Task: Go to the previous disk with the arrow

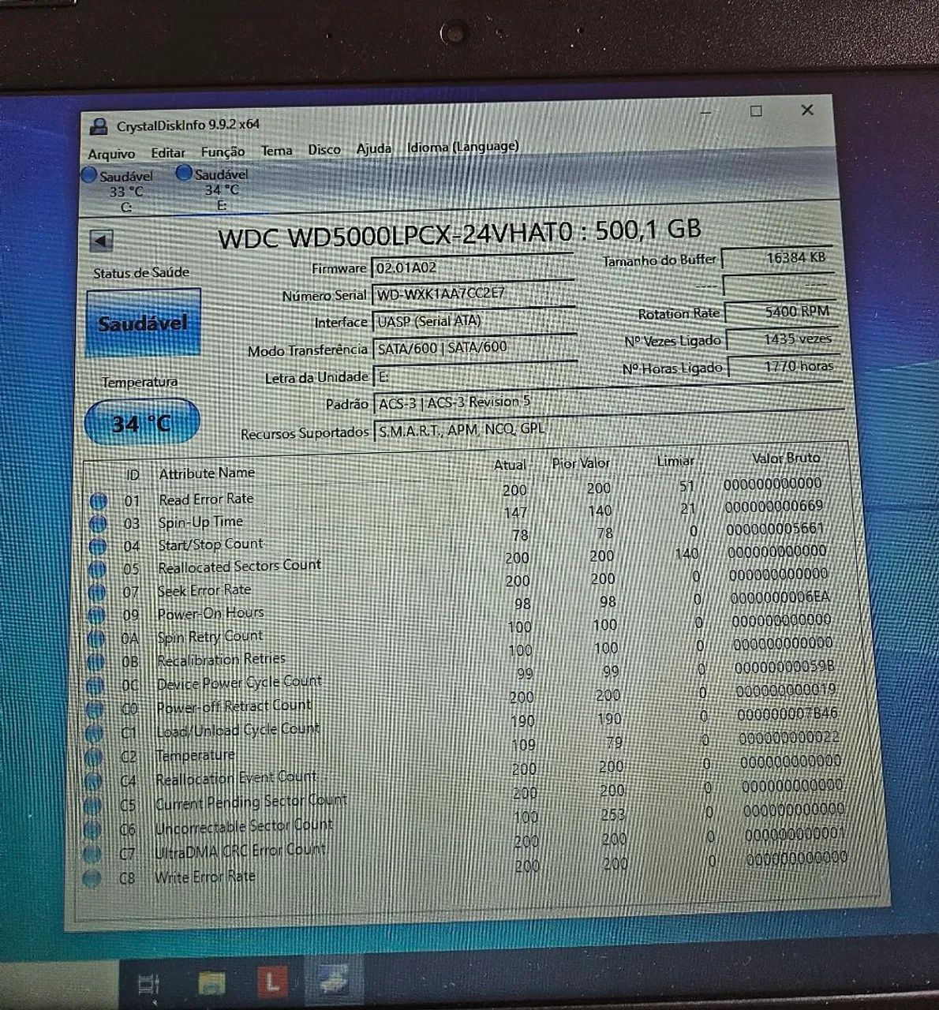Action: click(102, 240)
